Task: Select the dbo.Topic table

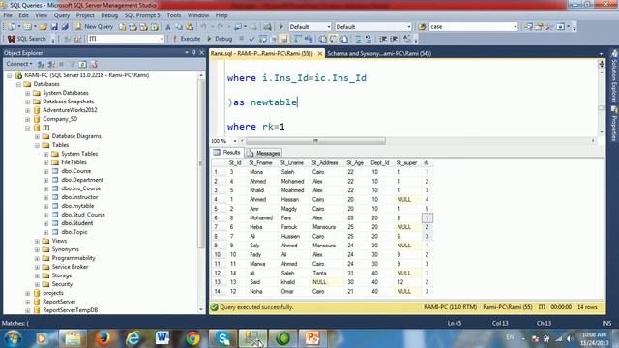Action: coord(74,232)
